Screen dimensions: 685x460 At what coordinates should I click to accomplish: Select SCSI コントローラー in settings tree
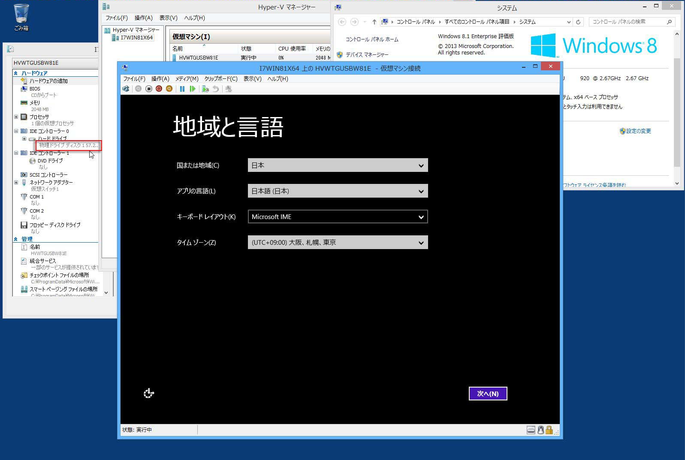(48, 175)
